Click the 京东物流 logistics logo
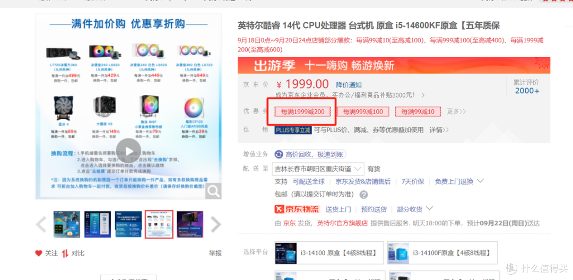 297,209
